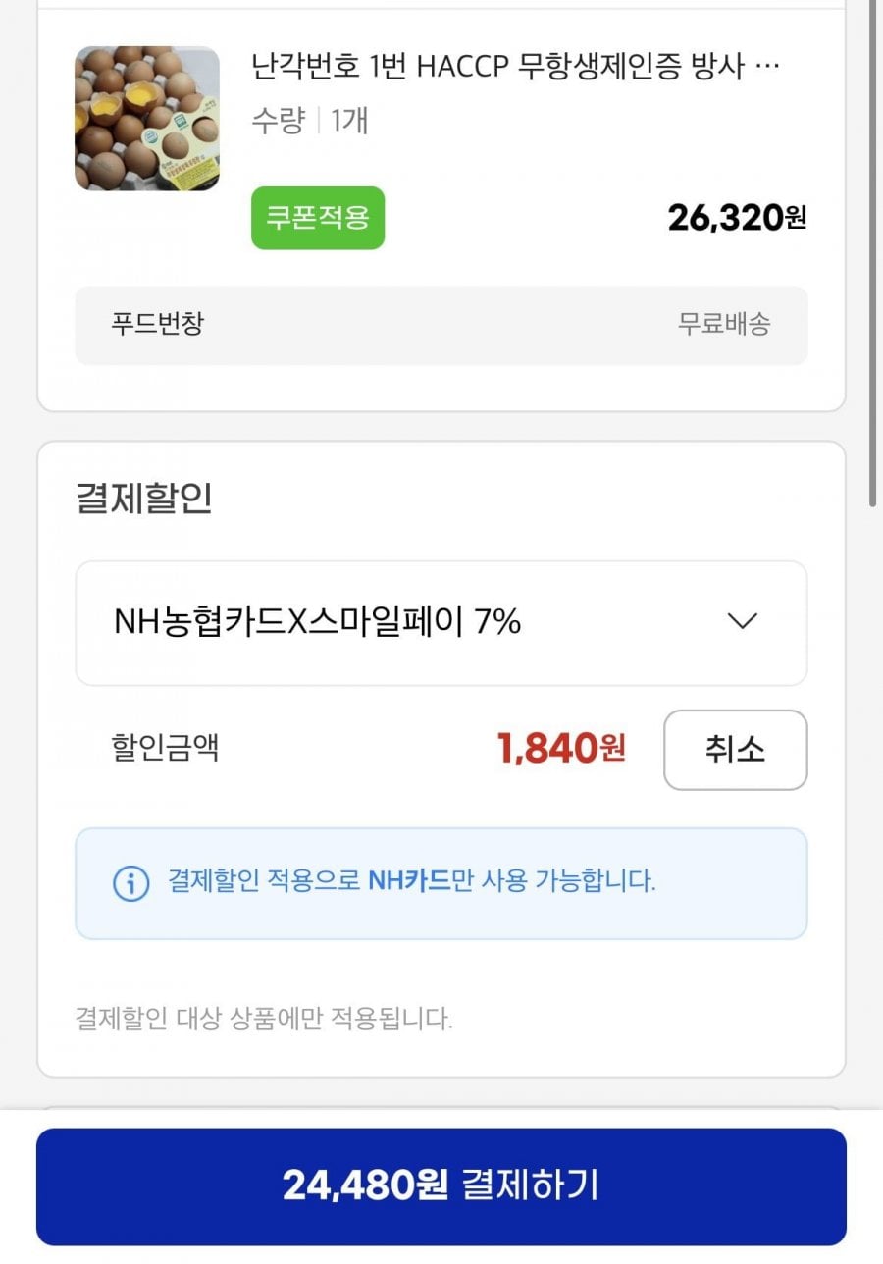The height and width of the screenshot is (1264, 883).
Task: Tap the green 쿠폰적용 badge
Action: [318, 218]
